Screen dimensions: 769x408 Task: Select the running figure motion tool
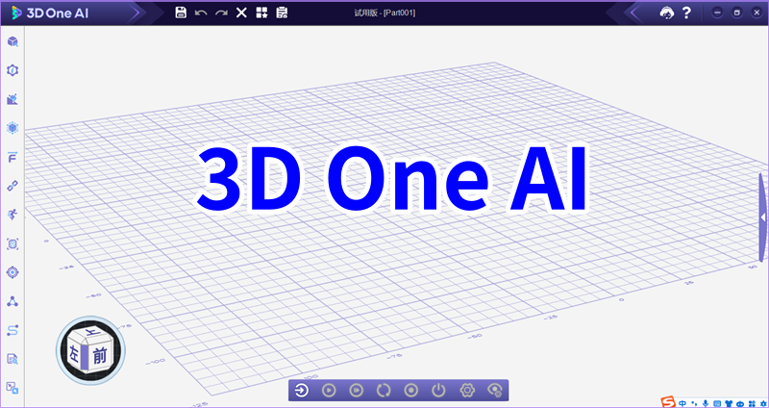pyautogui.click(x=12, y=215)
